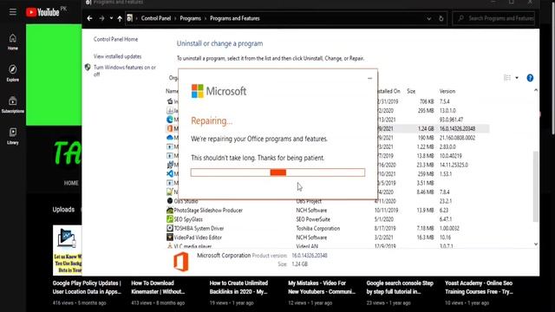Click the VideoPad Video Editor icon

(170, 237)
